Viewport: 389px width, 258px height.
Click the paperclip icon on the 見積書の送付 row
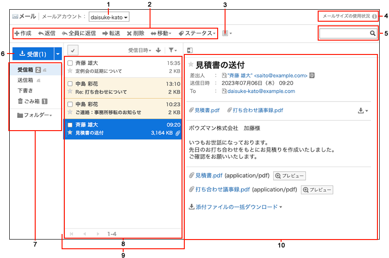pos(178,133)
